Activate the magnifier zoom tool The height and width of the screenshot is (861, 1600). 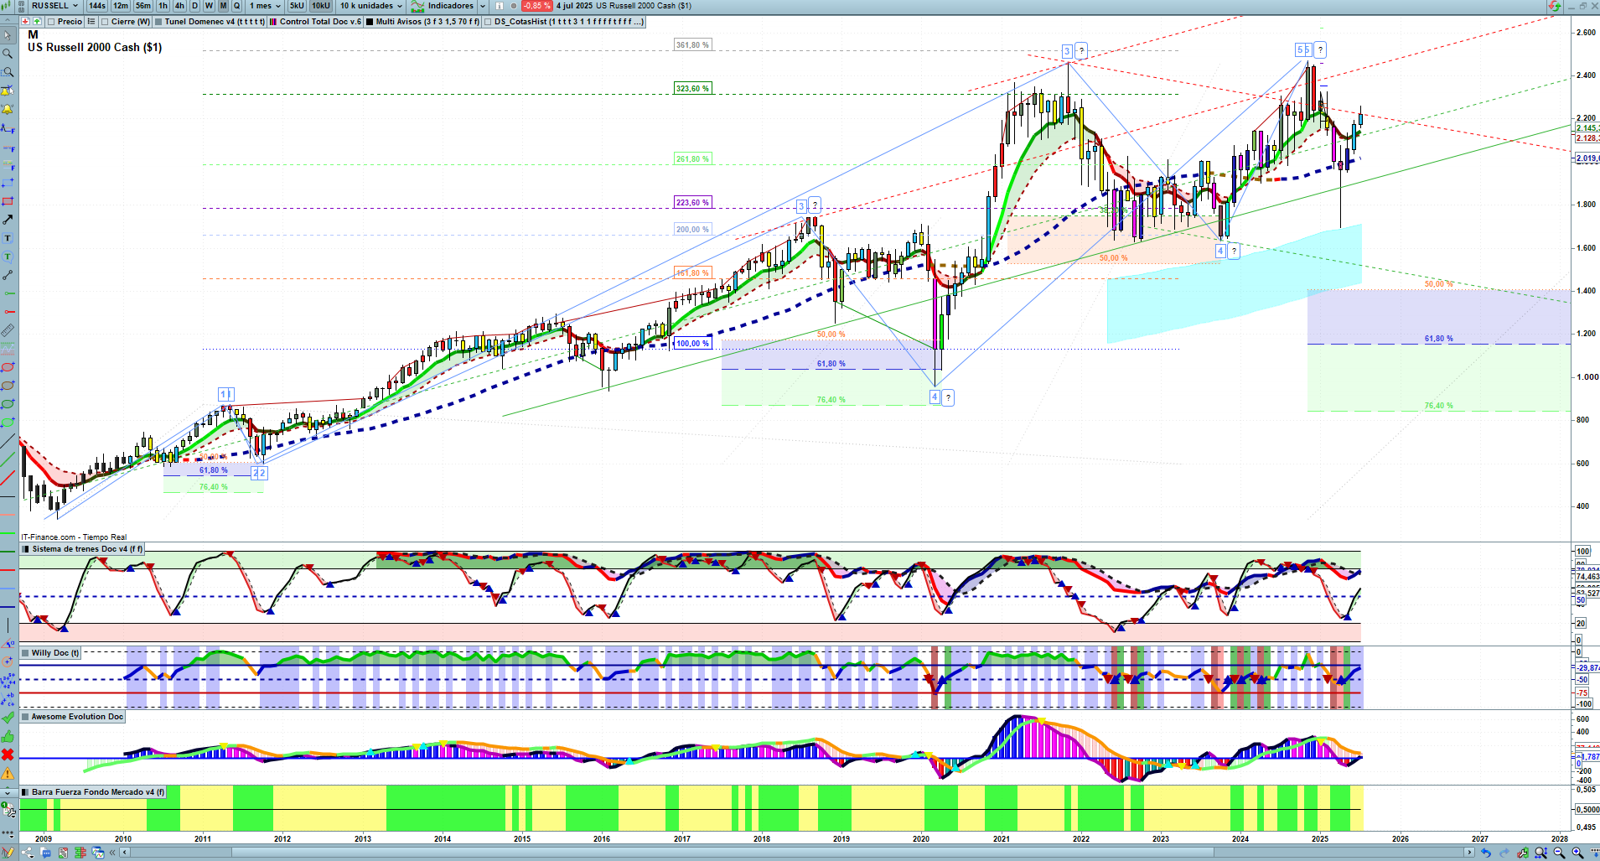[8, 54]
